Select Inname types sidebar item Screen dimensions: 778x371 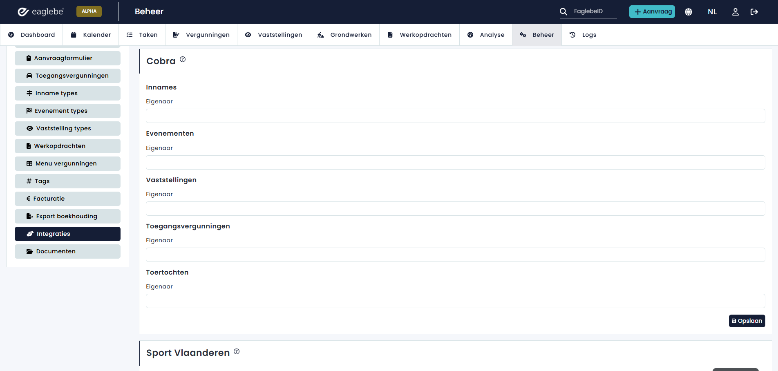pyautogui.click(x=67, y=93)
